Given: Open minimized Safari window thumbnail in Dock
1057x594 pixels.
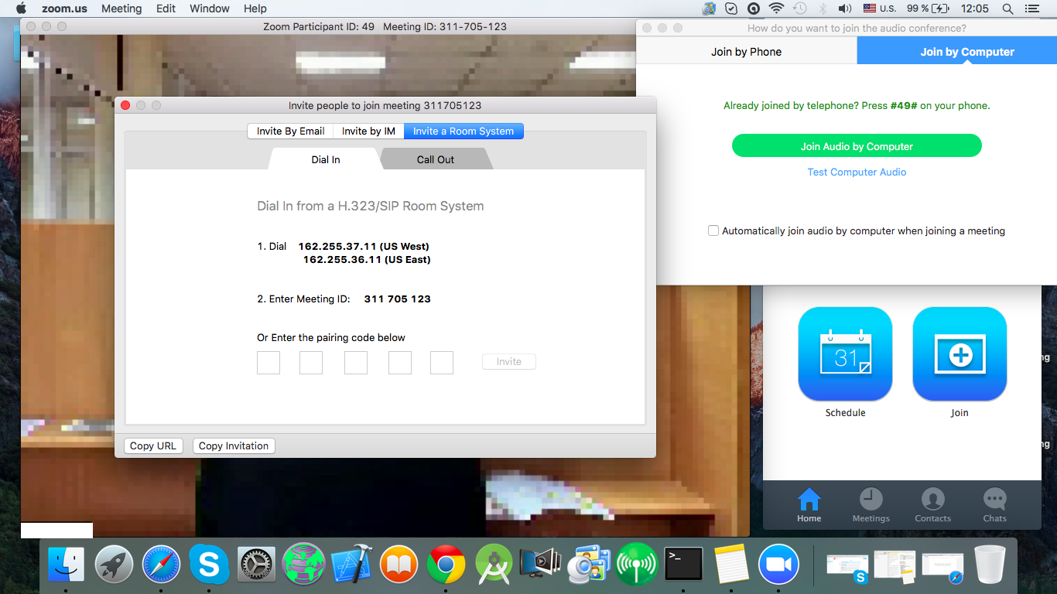Looking at the screenshot, I should click(x=942, y=567).
